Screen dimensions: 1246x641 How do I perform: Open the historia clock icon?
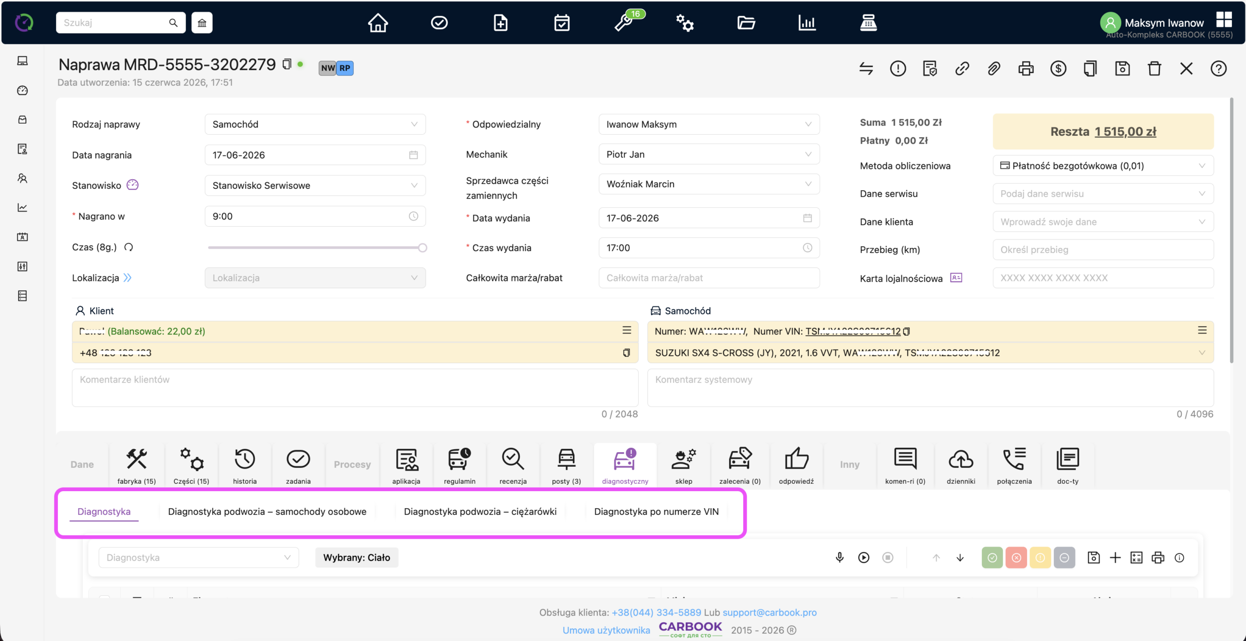(244, 459)
